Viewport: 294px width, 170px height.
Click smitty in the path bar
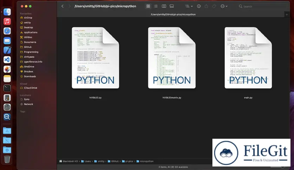pyautogui.click(x=99, y=161)
